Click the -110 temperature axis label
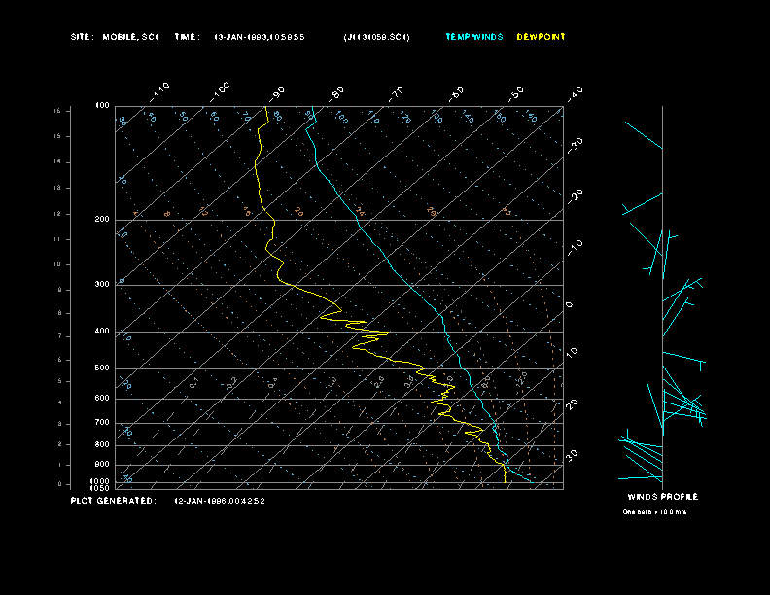 pos(159,92)
